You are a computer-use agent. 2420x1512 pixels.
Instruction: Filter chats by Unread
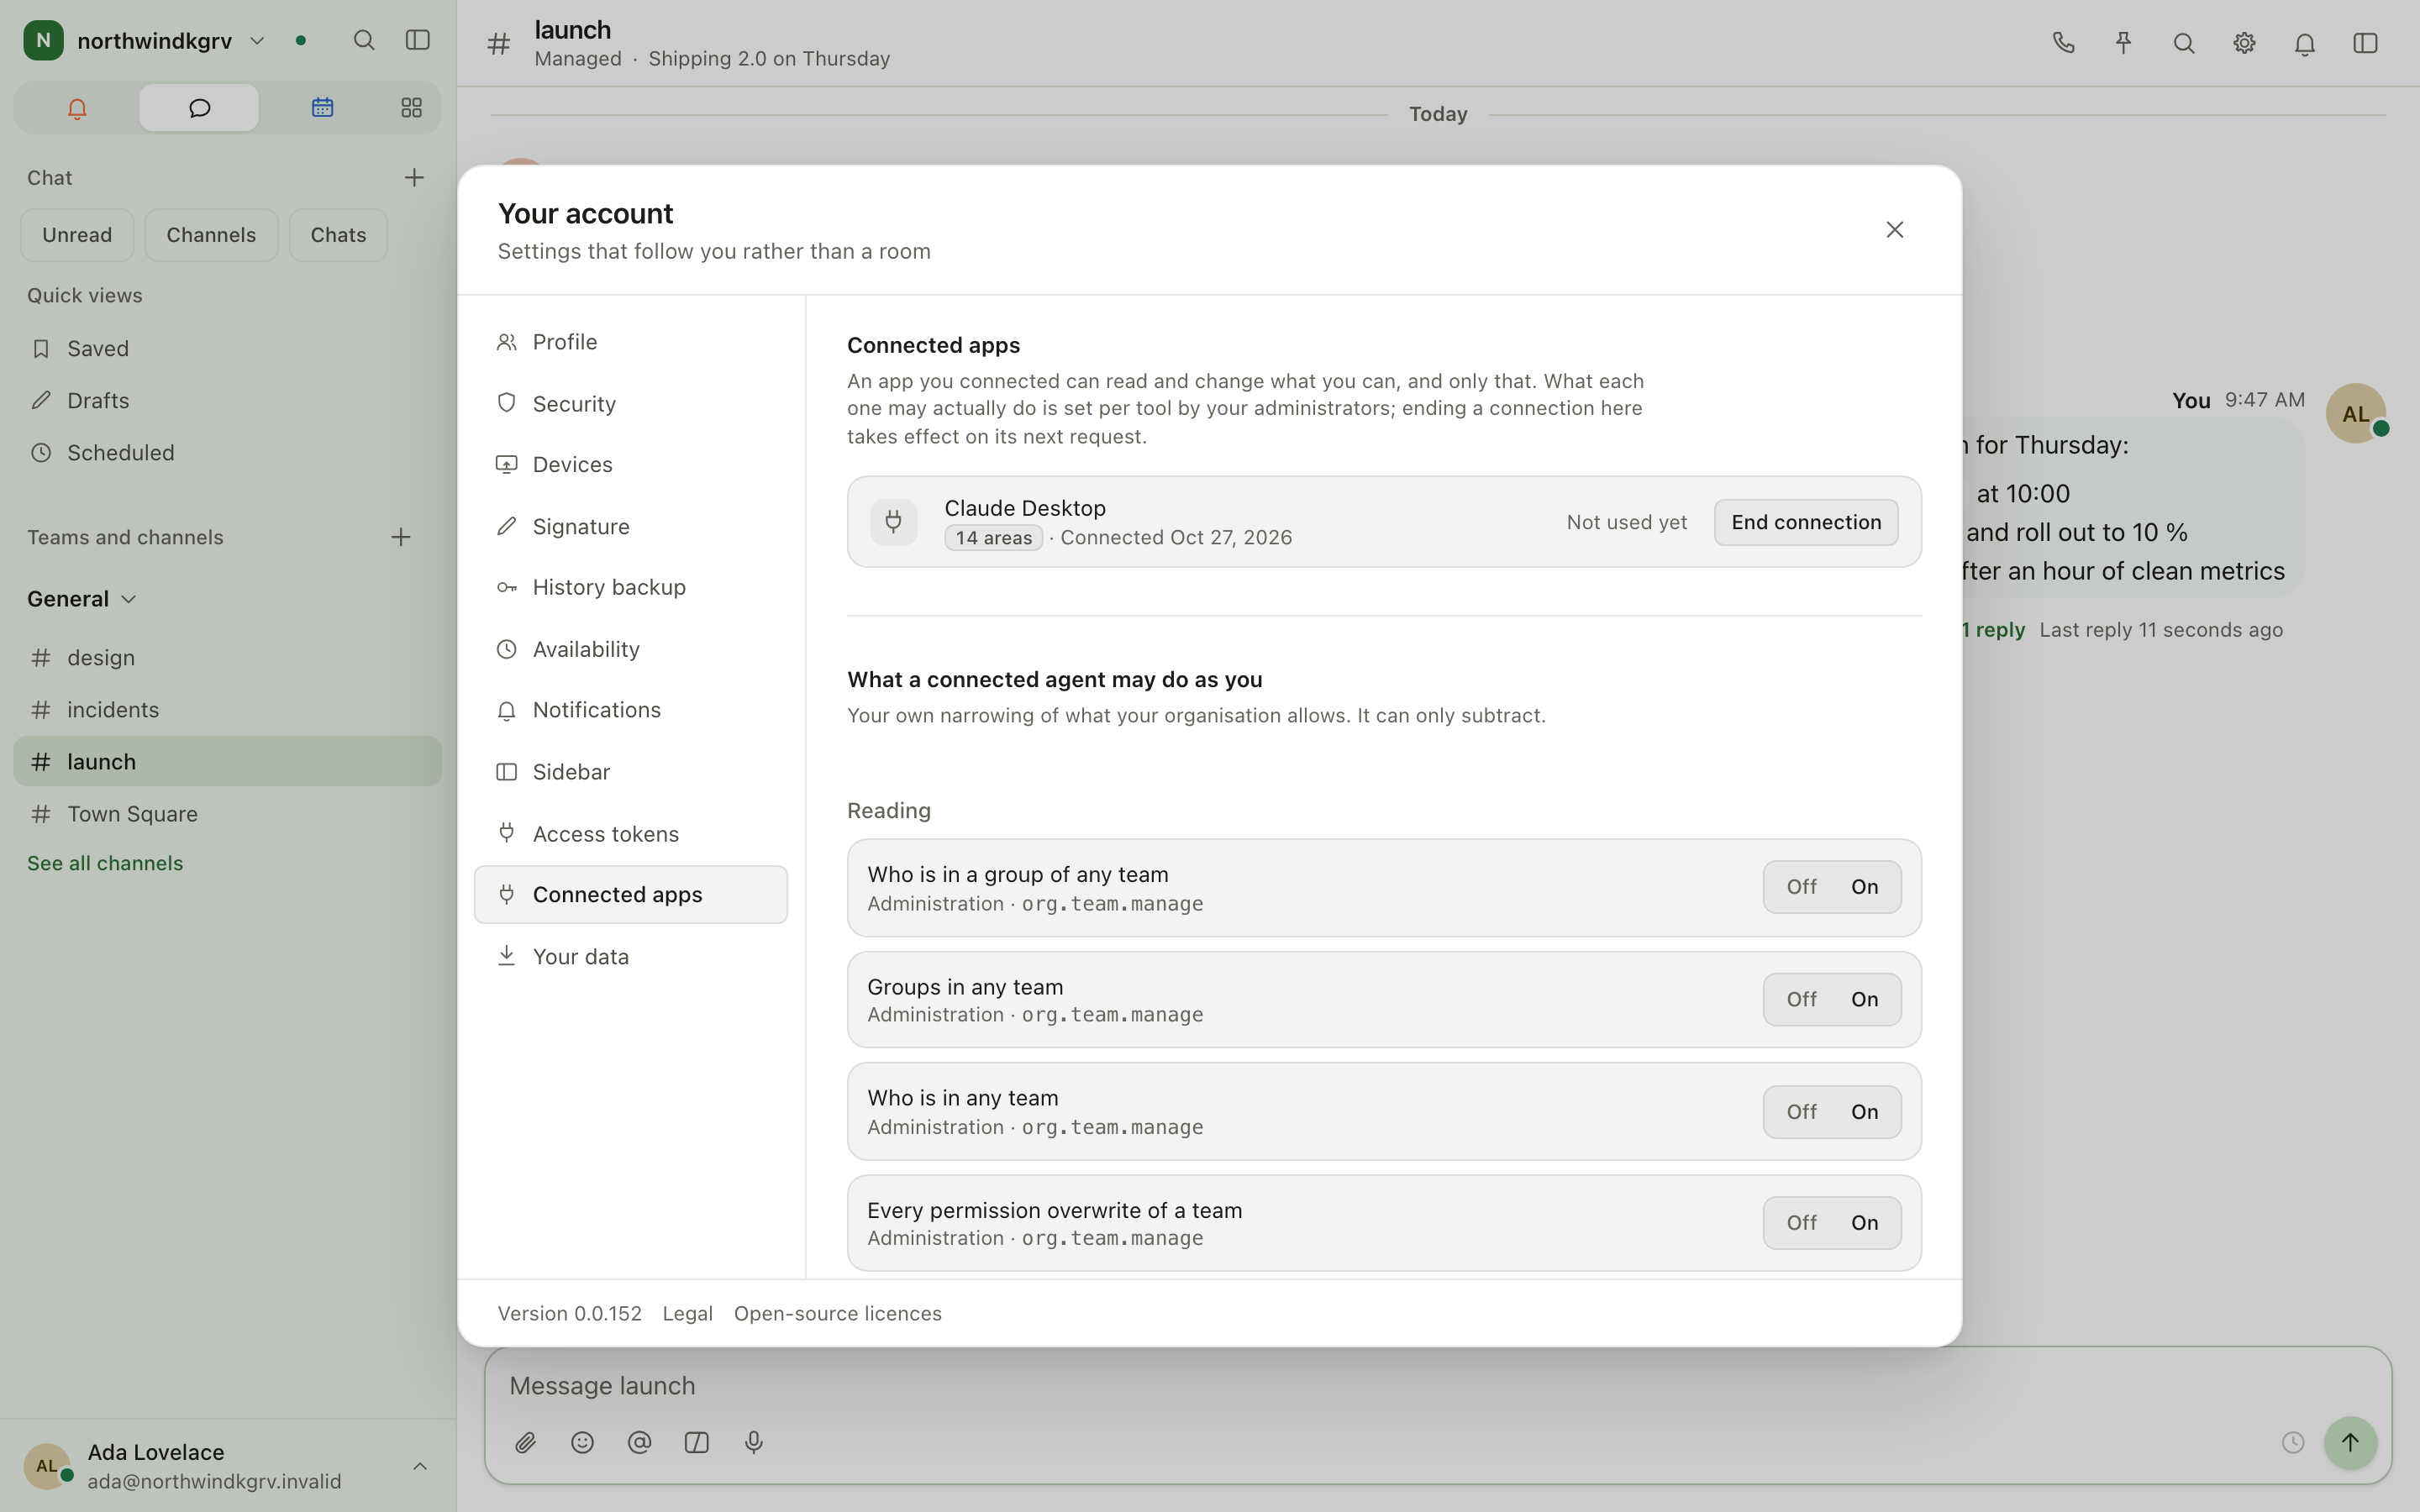click(77, 235)
